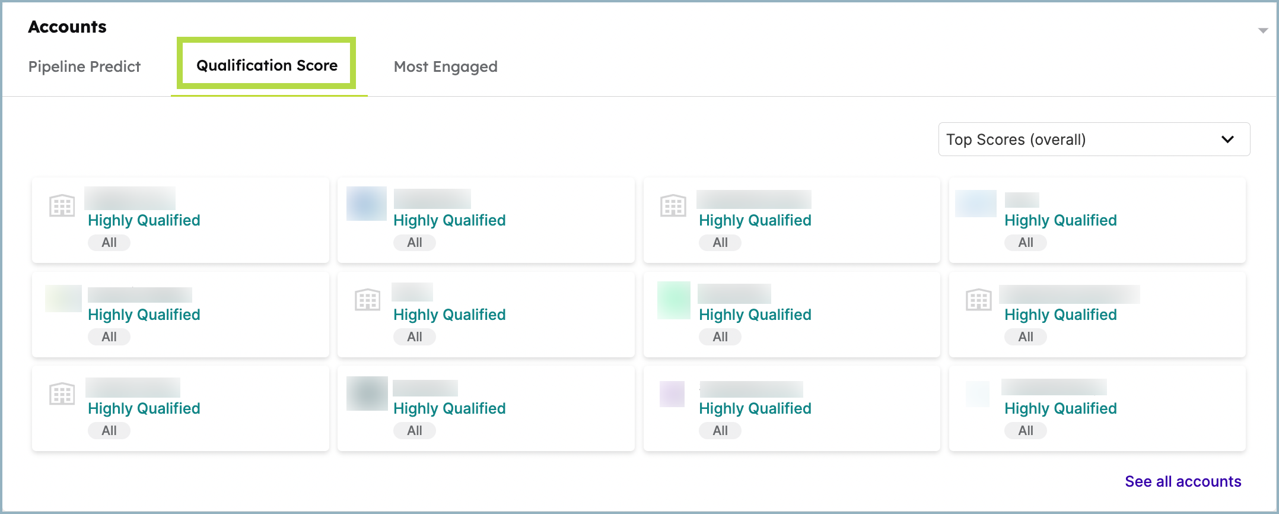Click purple logo thumbnail in bottom row
Image resolution: width=1279 pixels, height=514 pixels.
[672, 394]
